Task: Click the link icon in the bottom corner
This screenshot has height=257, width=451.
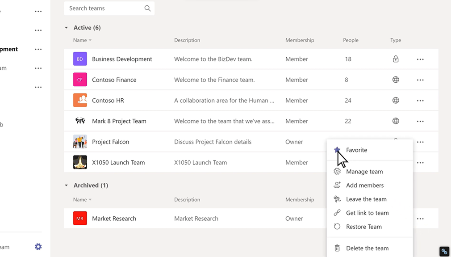Action: pyautogui.click(x=444, y=252)
